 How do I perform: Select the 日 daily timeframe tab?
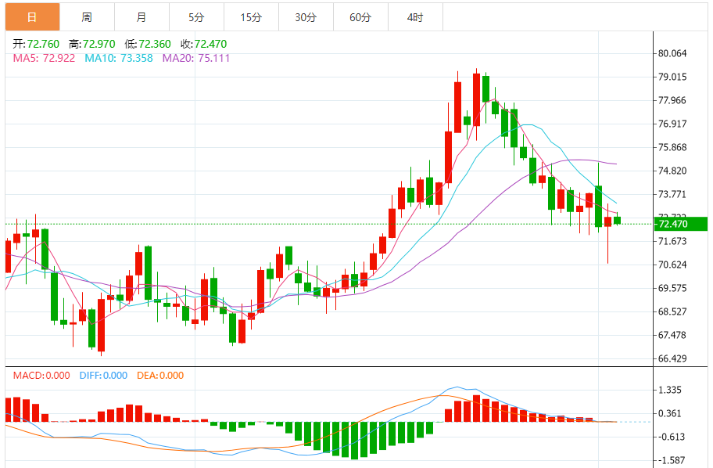point(32,17)
